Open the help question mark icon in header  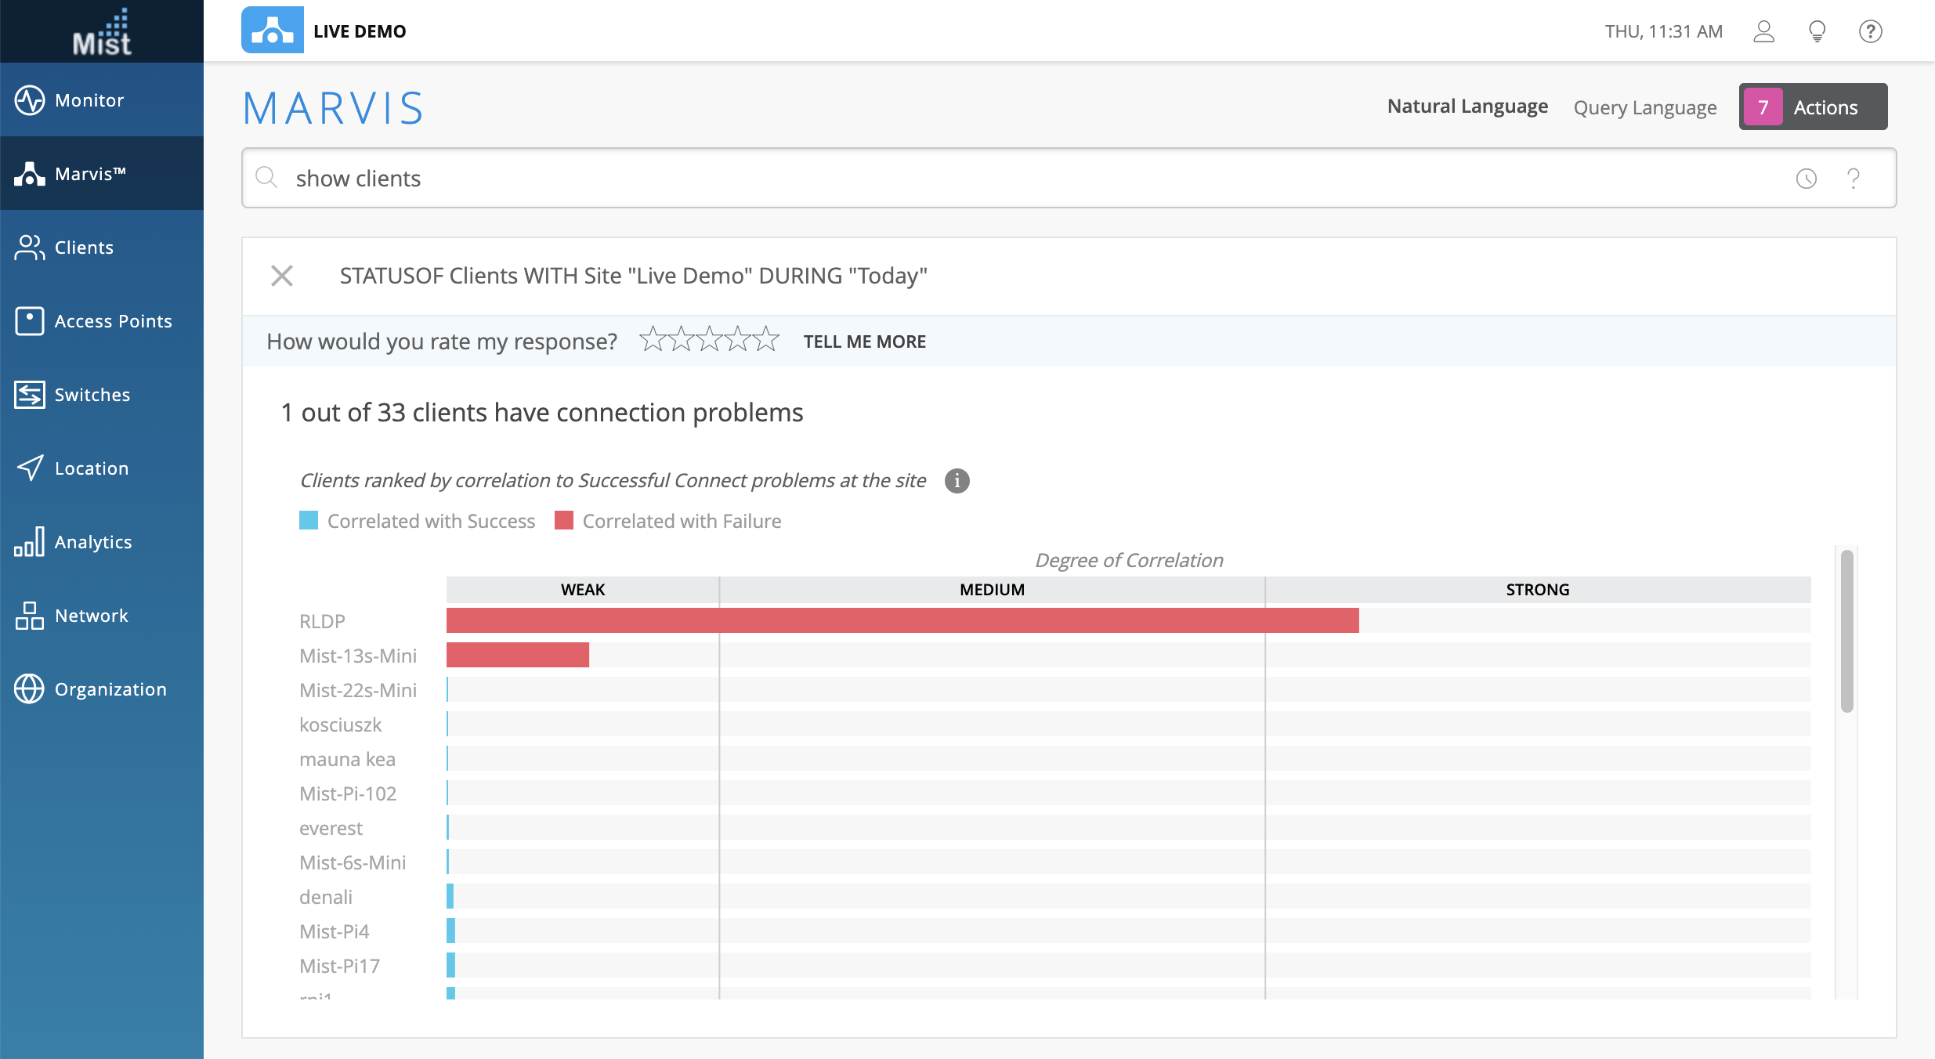coord(1870,31)
